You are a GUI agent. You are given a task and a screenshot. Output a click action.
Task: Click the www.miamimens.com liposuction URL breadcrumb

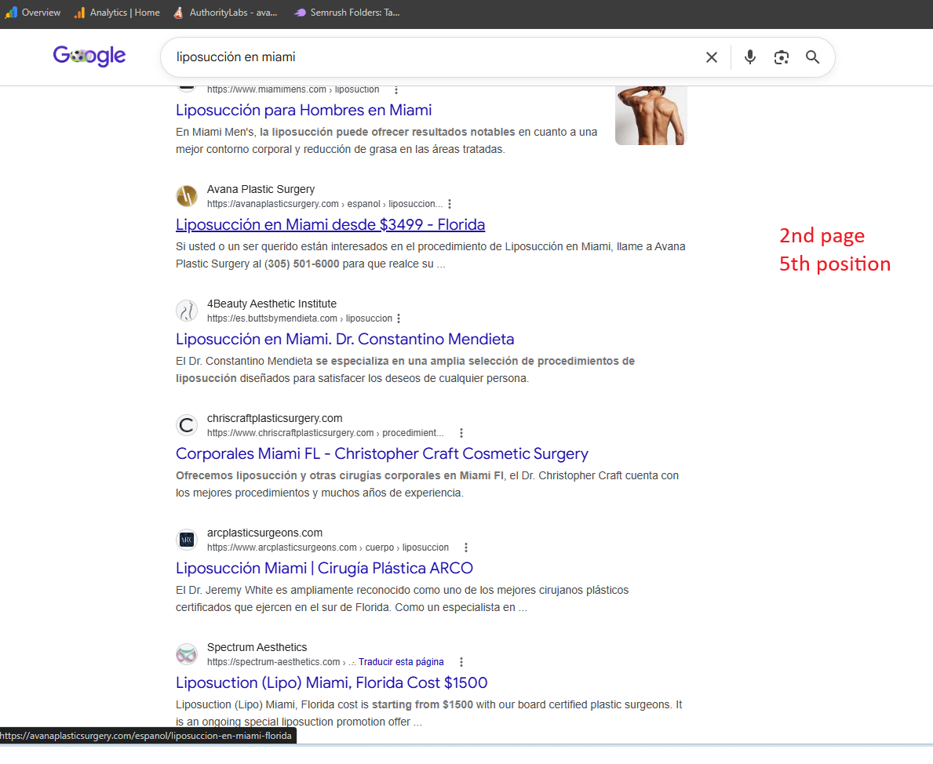coord(293,90)
